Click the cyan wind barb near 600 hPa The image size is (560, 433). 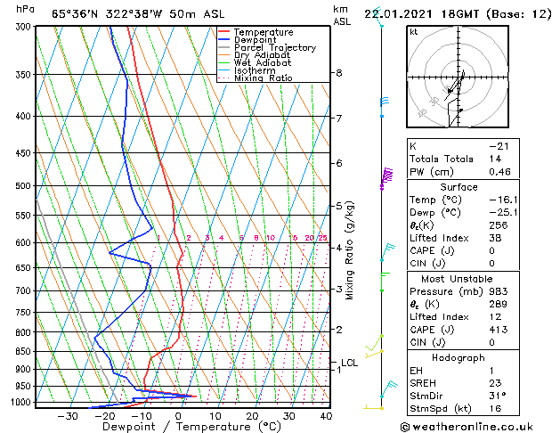pyautogui.click(x=387, y=252)
